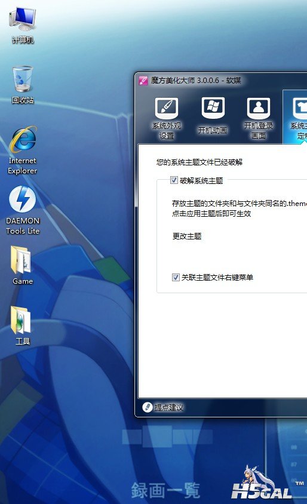Click the 魔方美化大师 title bar app icon
Image resolution: width=307 pixels, height=504 pixels.
point(143,81)
